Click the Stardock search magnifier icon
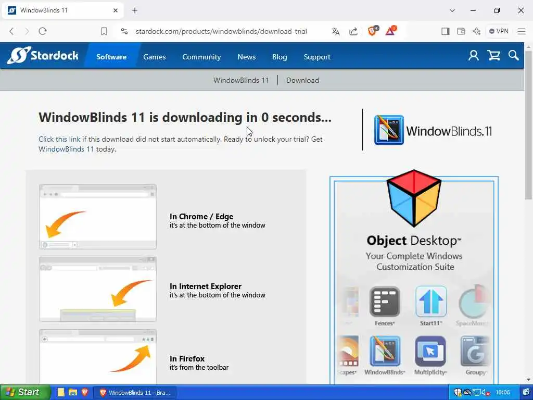This screenshot has width=533, height=400. [513, 55]
